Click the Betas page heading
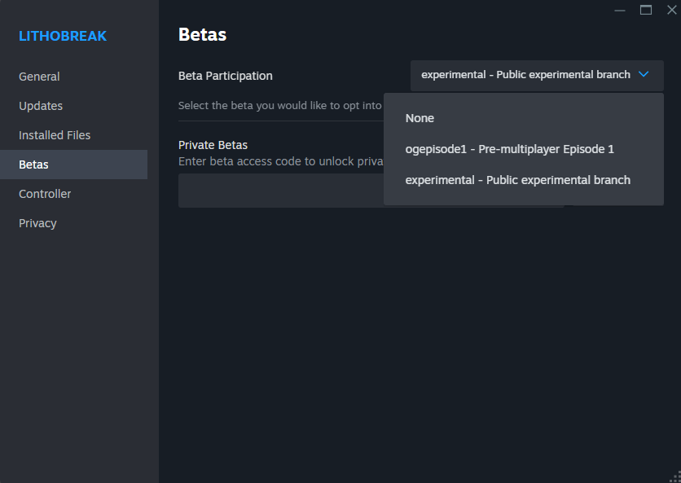The width and height of the screenshot is (681, 483). 202,34
